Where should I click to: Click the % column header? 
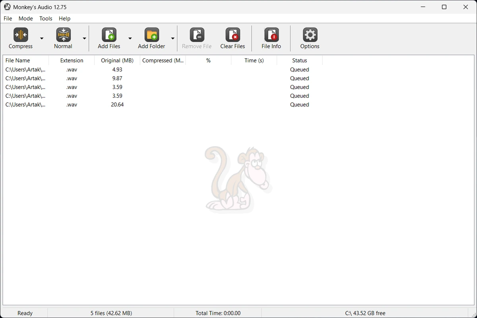click(208, 60)
